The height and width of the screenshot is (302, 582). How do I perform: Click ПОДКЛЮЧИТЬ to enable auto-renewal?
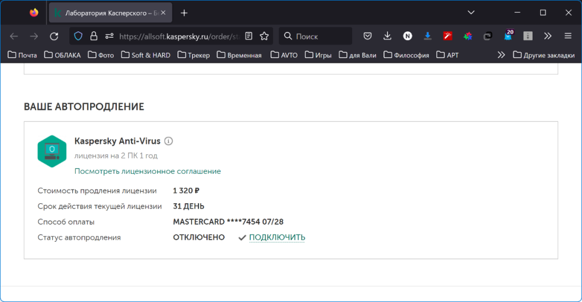(x=277, y=237)
